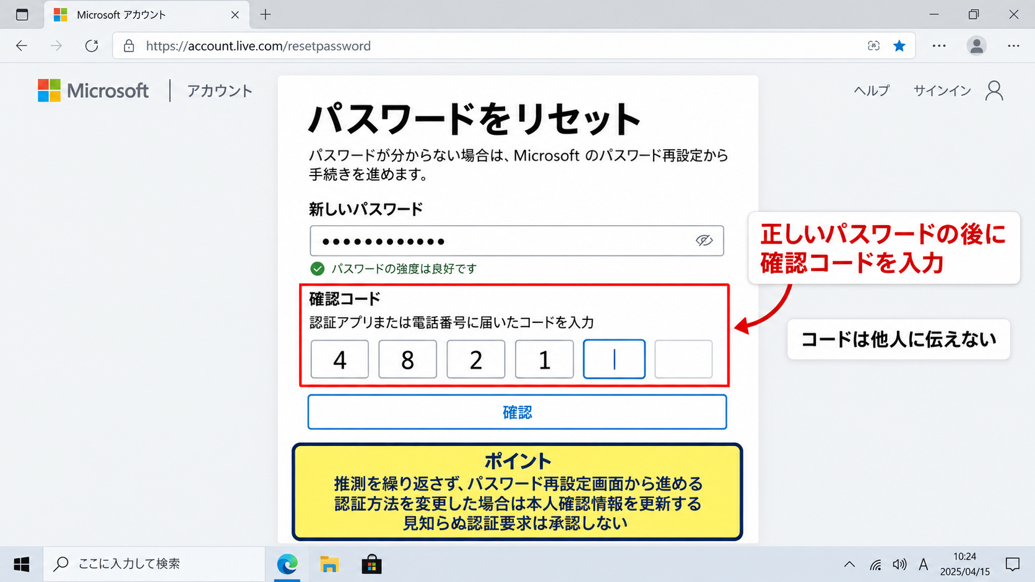Toggle password visibility eye icon
This screenshot has width=1035, height=582.
[704, 241]
